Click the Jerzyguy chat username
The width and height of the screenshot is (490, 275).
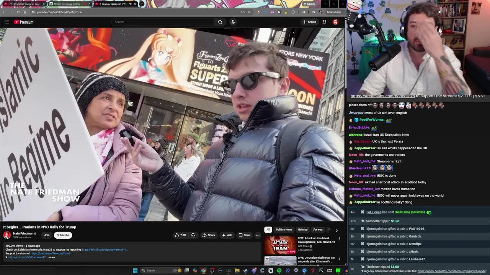(x=356, y=113)
